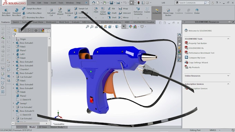The width and height of the screenshot is (235, 132).
Task: Activate the Linear Pattern tool
Action: pyautogui.click(x=103, y=11)
